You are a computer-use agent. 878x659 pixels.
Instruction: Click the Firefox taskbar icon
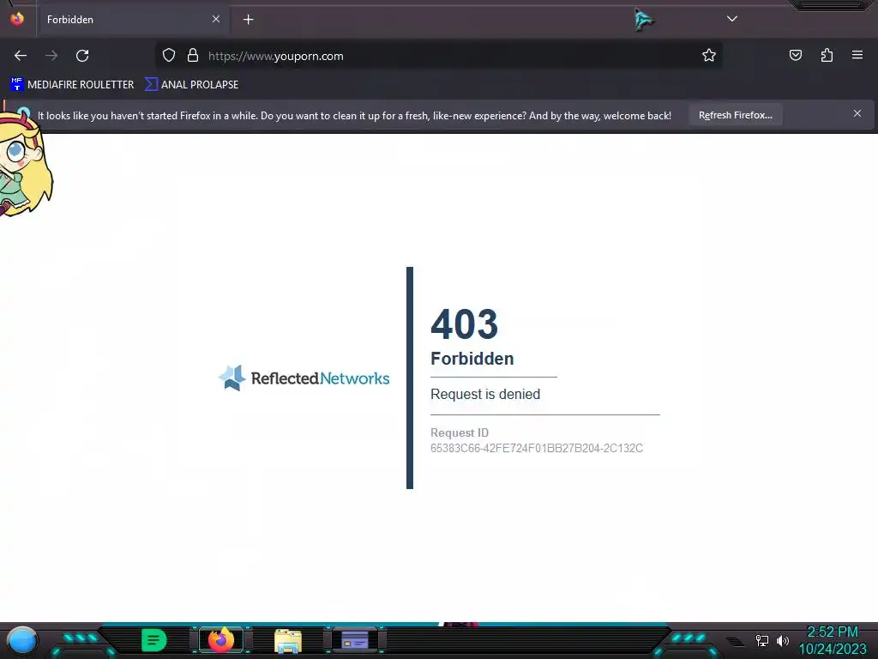(220, 640)
